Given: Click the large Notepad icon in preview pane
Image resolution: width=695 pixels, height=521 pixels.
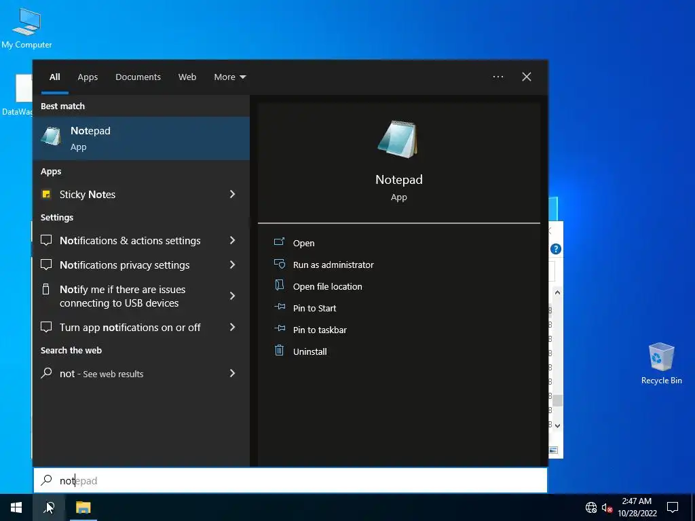Looking at the screenshot, I should click(x=398, y=139).
